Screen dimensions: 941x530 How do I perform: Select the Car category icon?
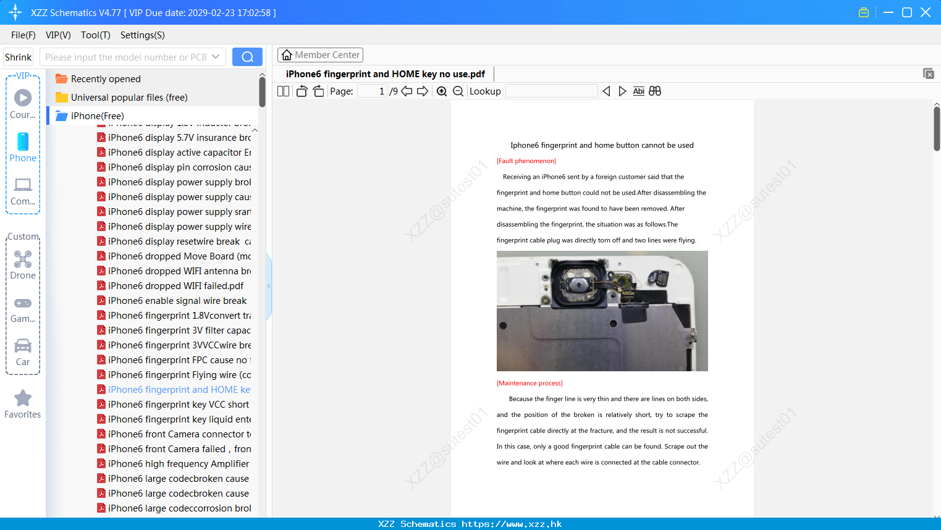23,352
